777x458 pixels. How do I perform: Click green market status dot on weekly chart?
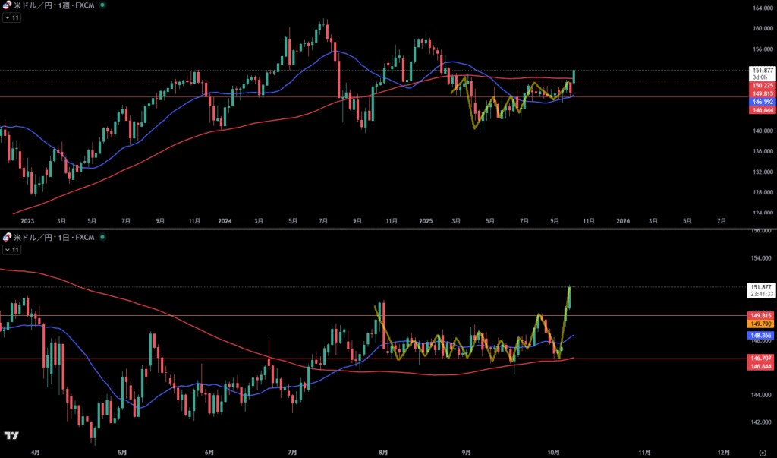103,5
